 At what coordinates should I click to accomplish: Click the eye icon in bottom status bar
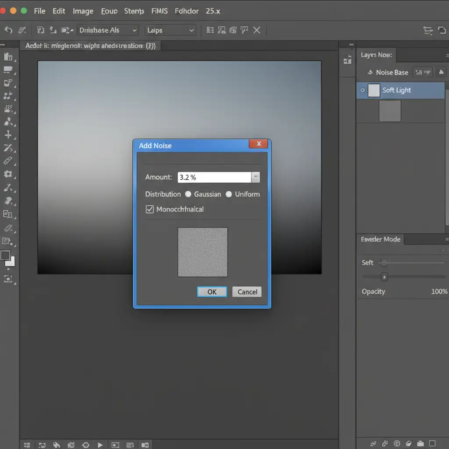pyautogui.click(x=86, y=445)
